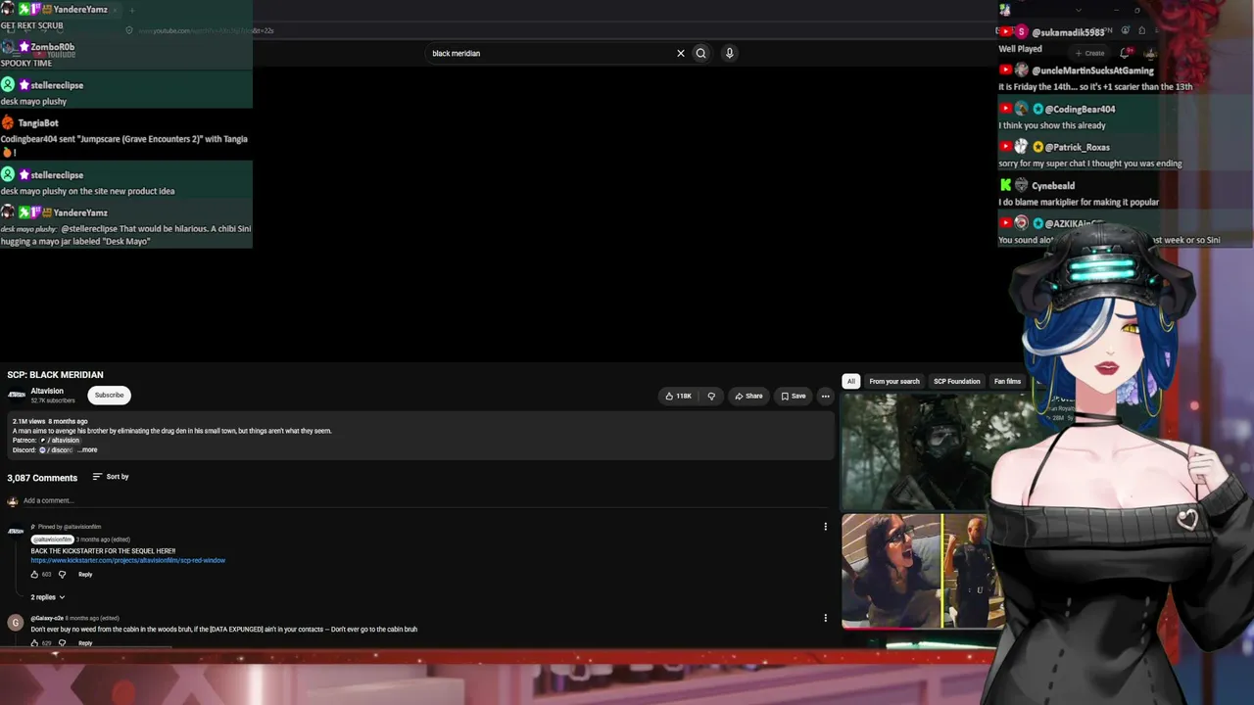The image size is (1254, 705).
Task: Select the All filter chip
Action: (x=850, y=381)
